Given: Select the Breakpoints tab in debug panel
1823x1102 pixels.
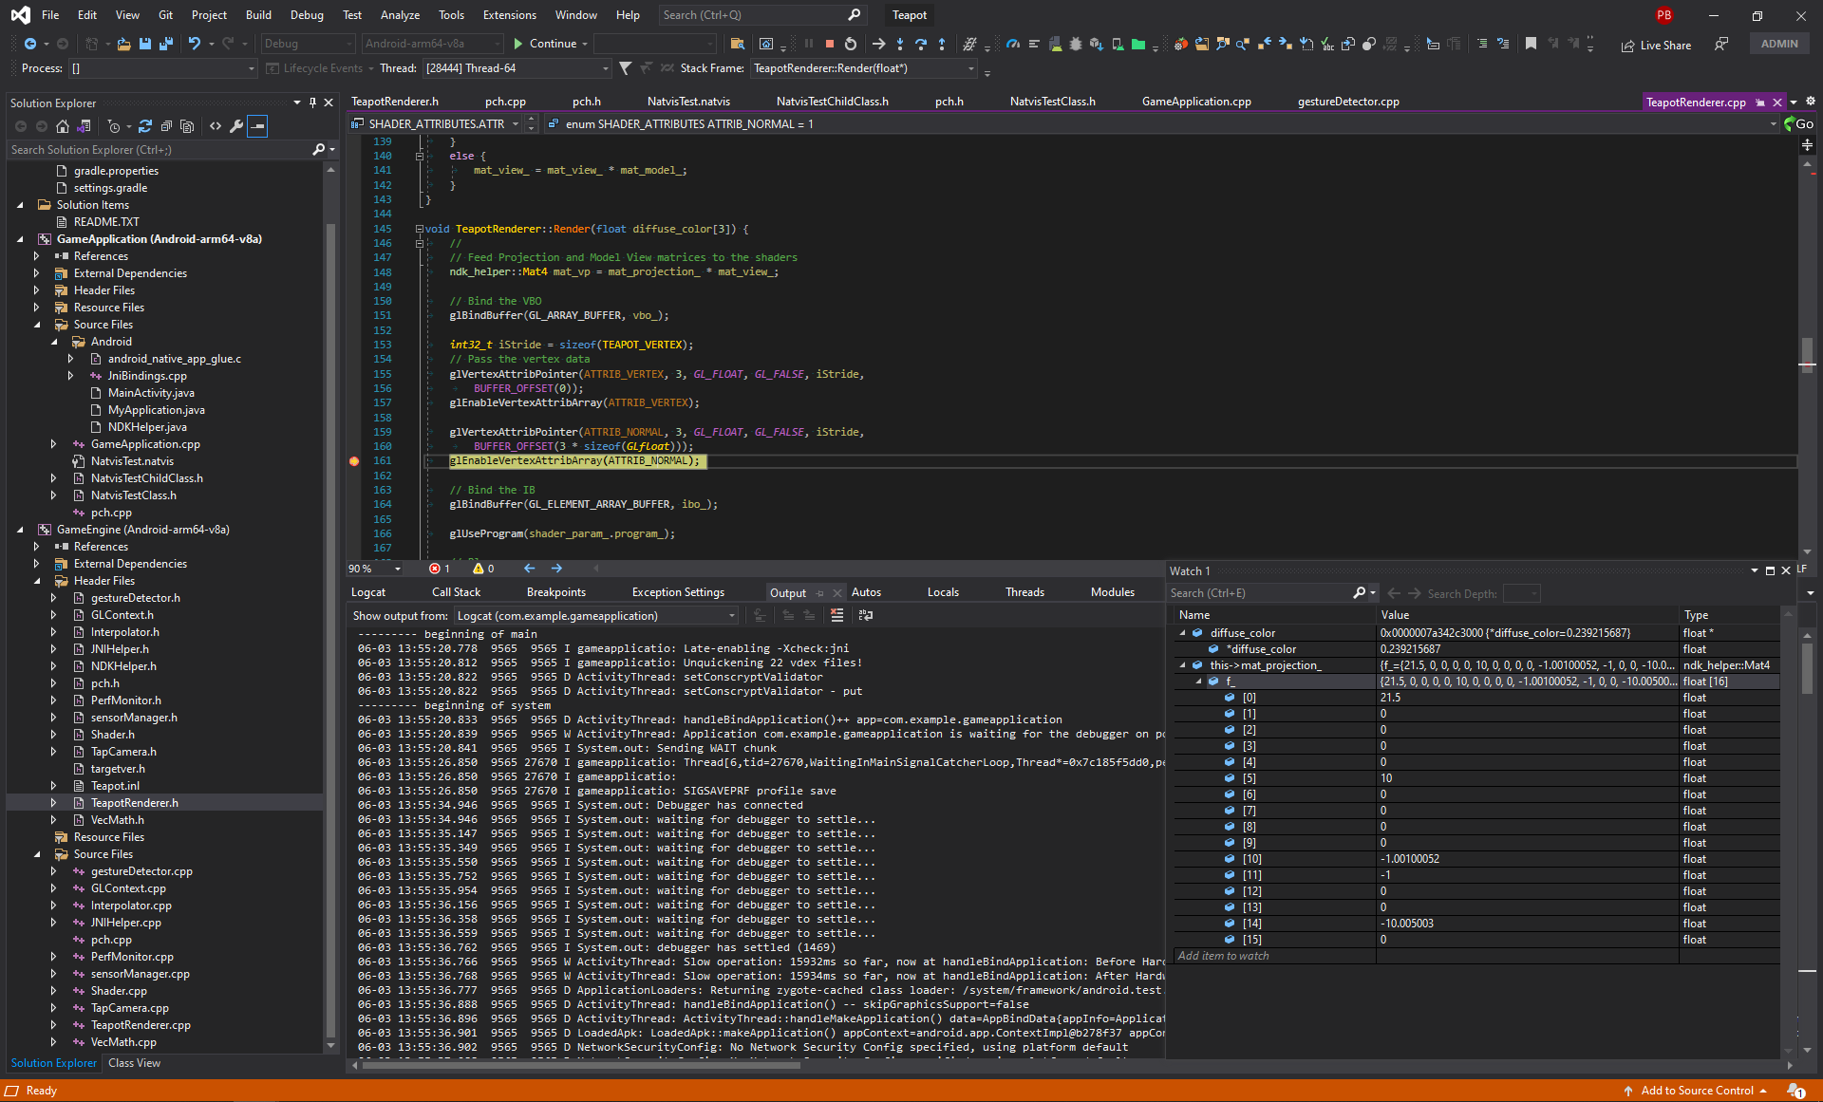Looking at the screenshot, I should [550, 593].
